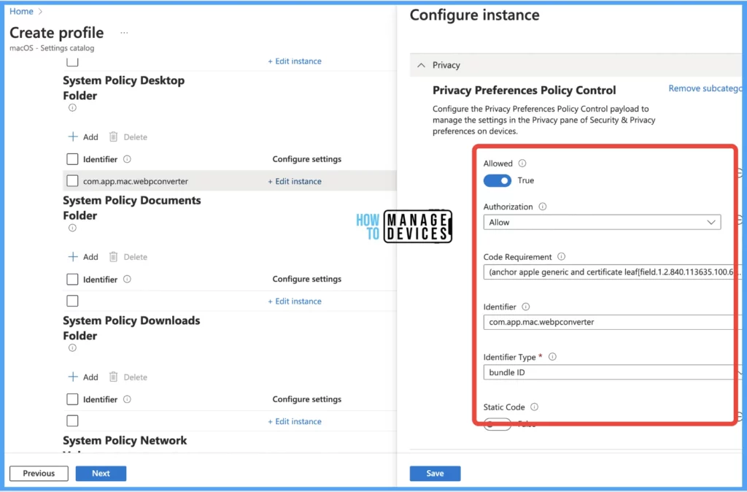This screenshot has width=747, height=492.
Task: Click Edit instance above System Policy Desktop Folder
Action: pyautogui.click(x=295, y=61)
